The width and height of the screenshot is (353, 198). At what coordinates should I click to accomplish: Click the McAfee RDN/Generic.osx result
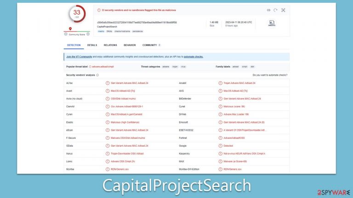(x=120, y=169)
